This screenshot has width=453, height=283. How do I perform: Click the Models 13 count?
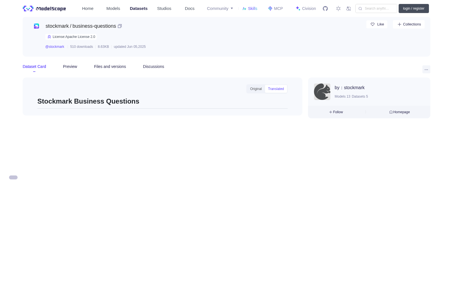click(342, 97)
